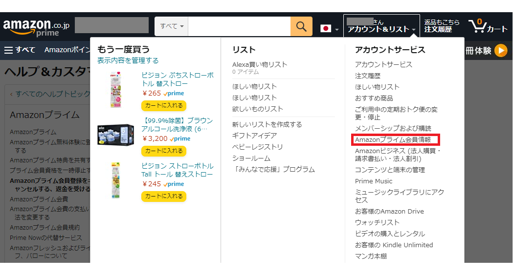This screenshot has width=513, height=275.
Task: Open ウォッチリスト
Action: coord(377,223)
